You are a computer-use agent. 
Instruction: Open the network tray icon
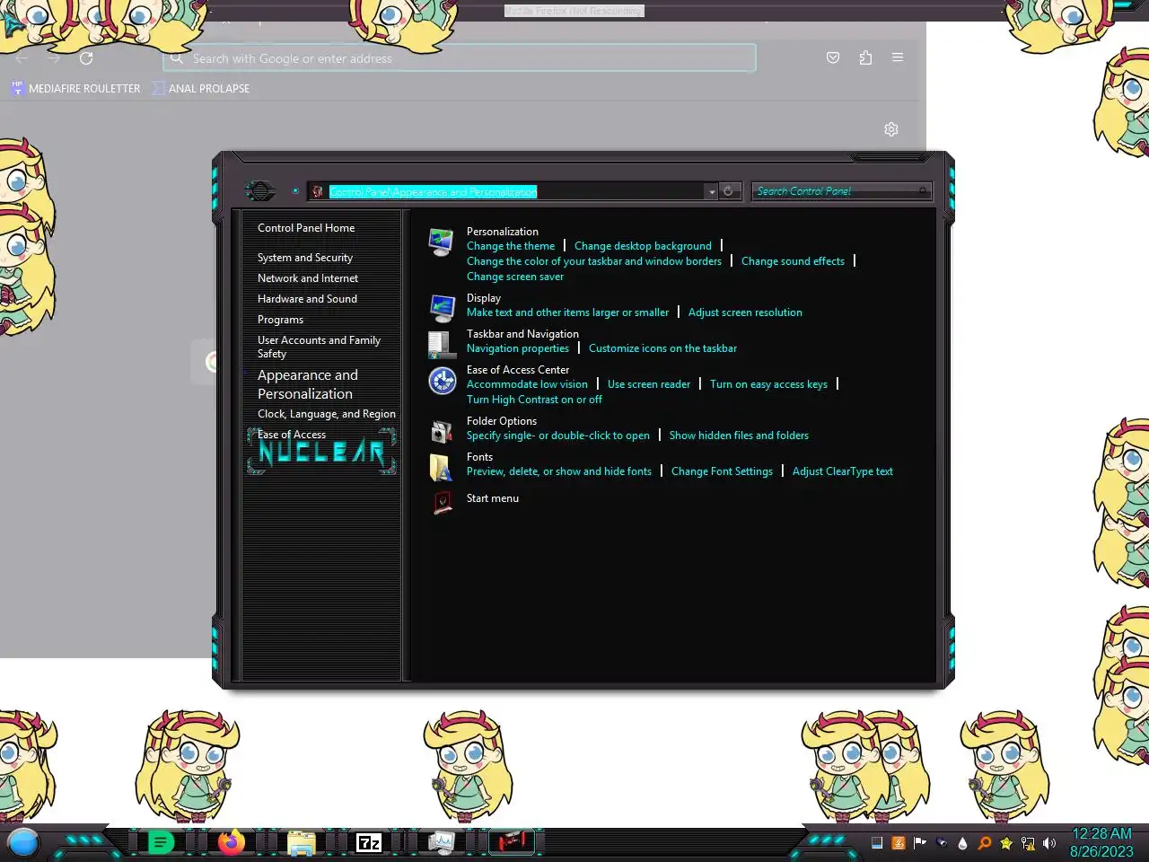point(1028,843)
